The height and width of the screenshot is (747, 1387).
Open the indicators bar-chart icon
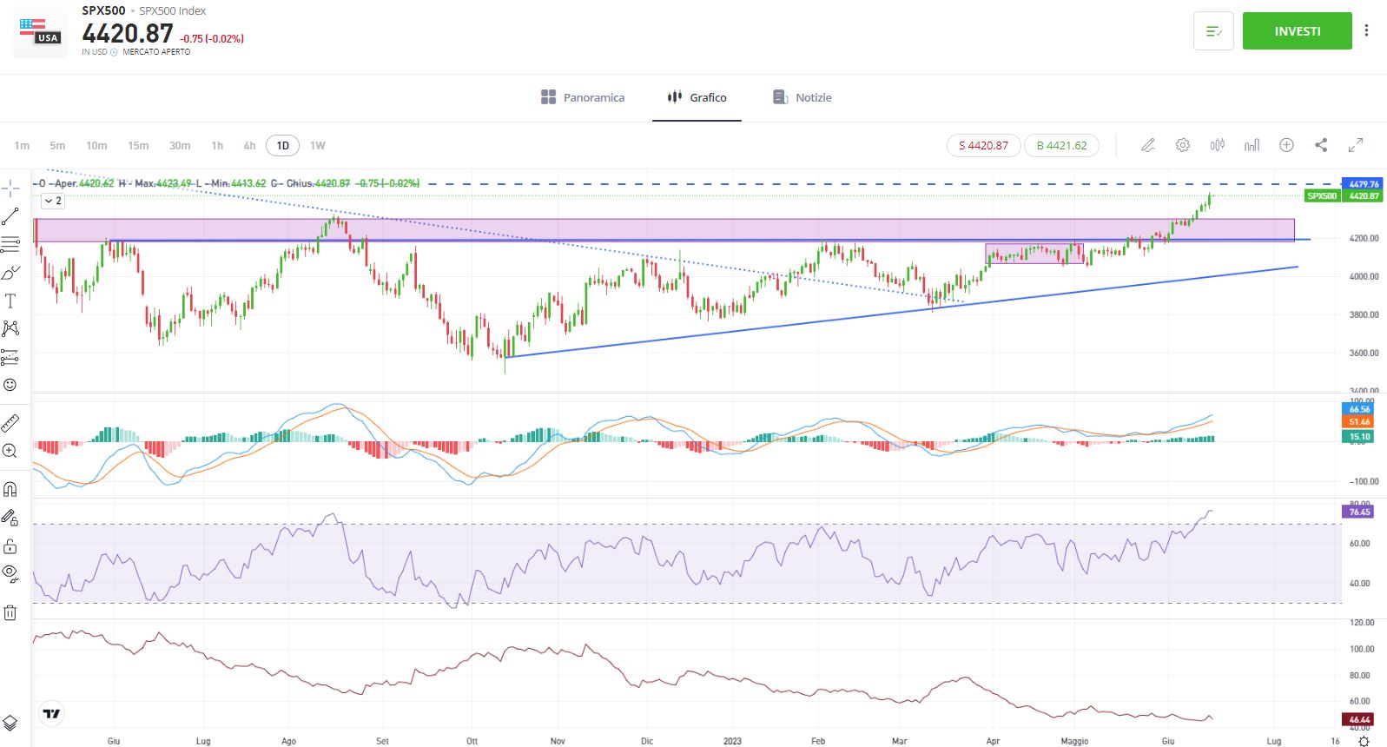click(x=1252, y=145)
